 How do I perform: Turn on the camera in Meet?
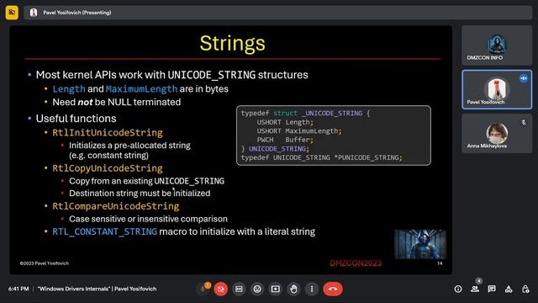point(220,289)
